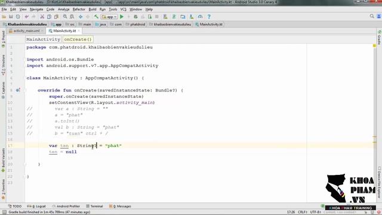Open the VCS menu
The height and width of the screenshot is (215, 382).
click(124, 10)
